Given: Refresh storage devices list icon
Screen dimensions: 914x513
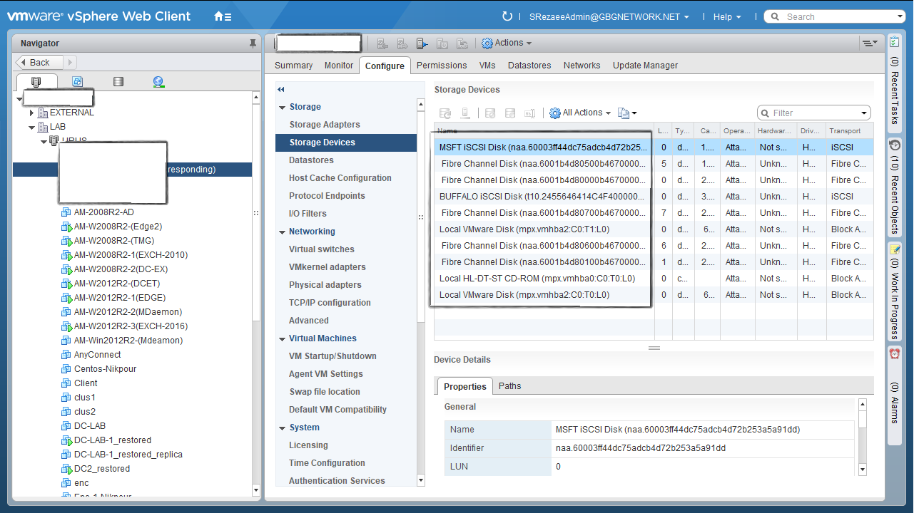Looking at the screenshot, I should coord(445,113).
